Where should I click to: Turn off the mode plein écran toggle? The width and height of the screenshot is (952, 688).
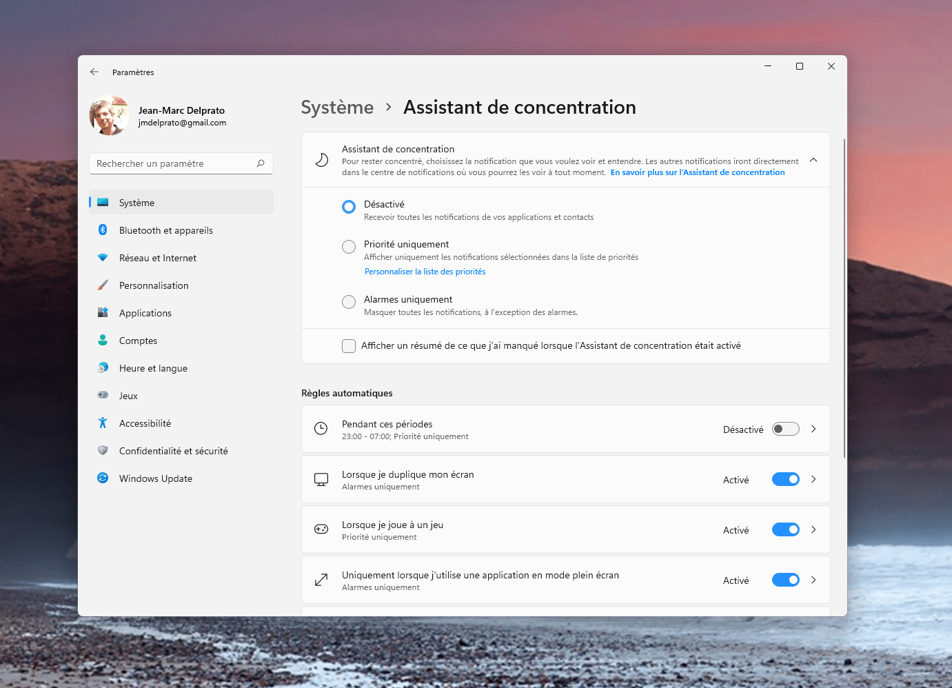tap(785, 580)
